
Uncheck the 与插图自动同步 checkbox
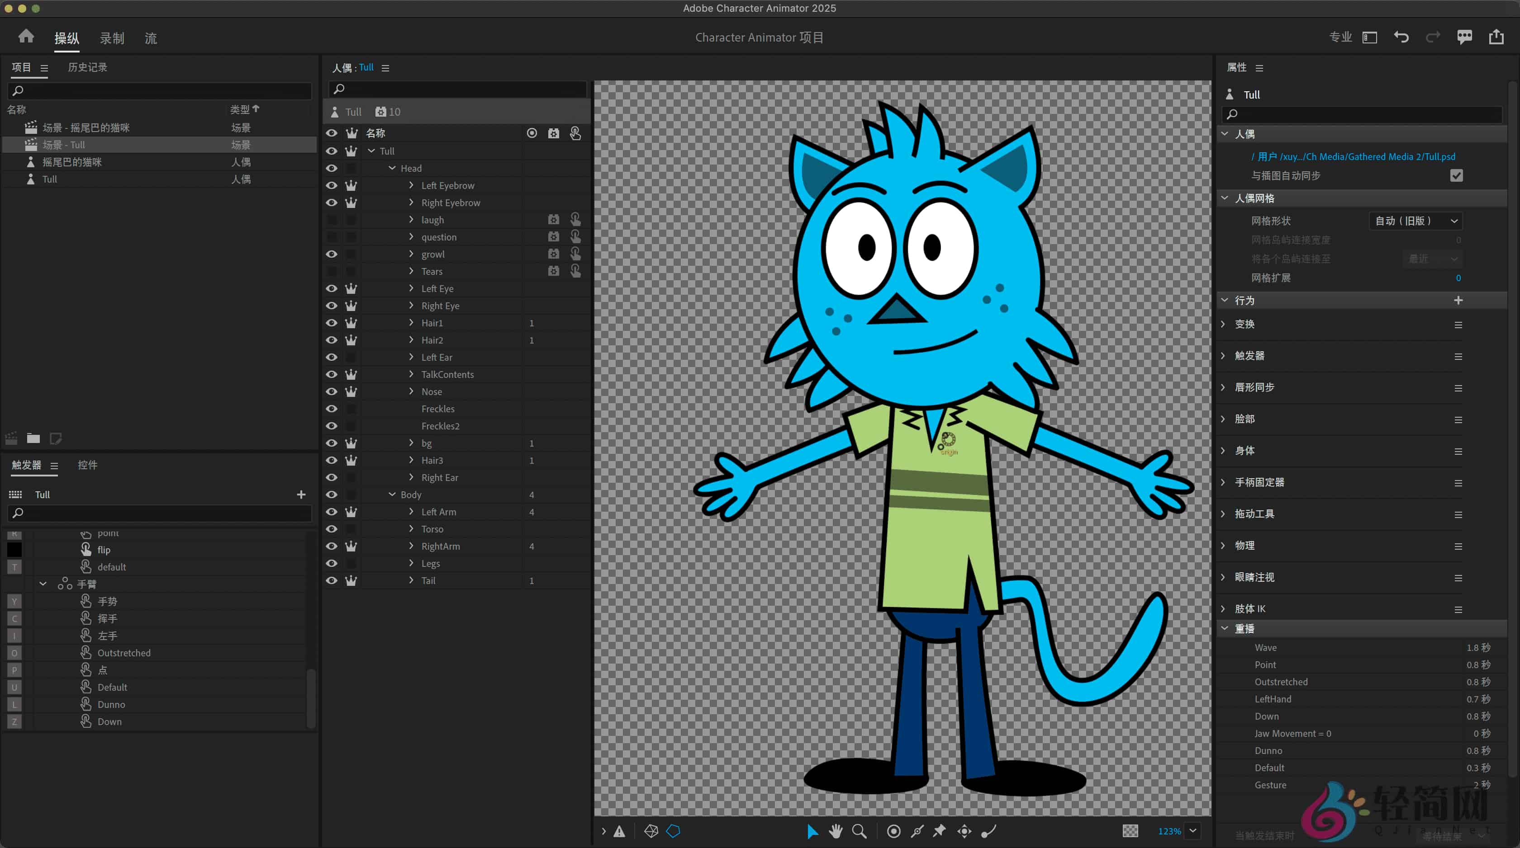point(1457,175)
